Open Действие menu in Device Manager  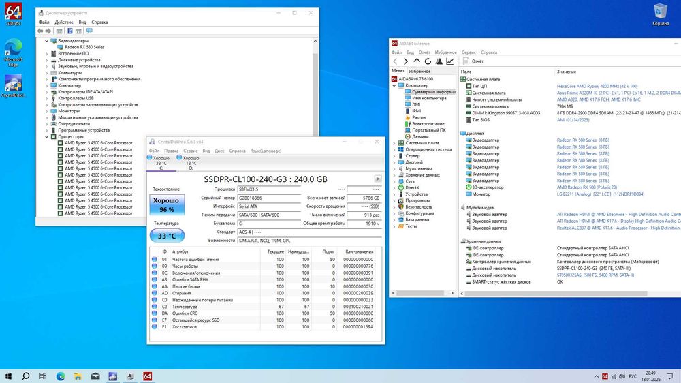pyautogui.click(x=64, y=22)
